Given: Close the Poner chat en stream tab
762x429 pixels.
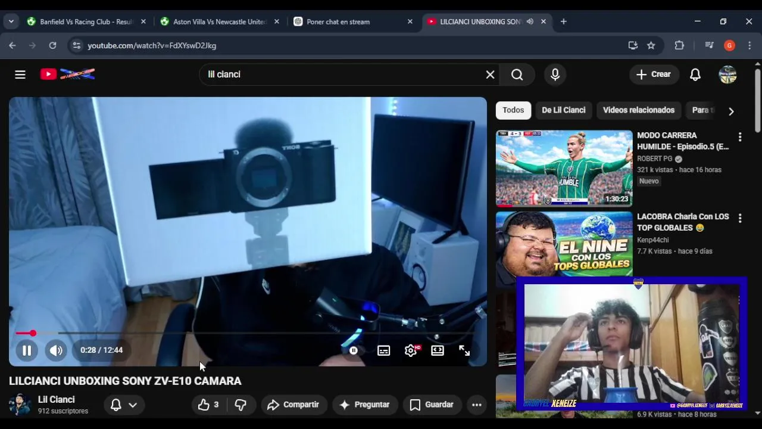Looking at the screenshot, I should 410,21.
